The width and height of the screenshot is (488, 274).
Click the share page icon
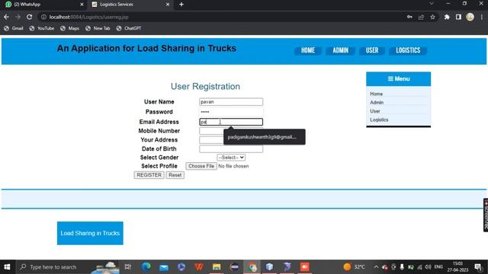click(x=421, y=17)
